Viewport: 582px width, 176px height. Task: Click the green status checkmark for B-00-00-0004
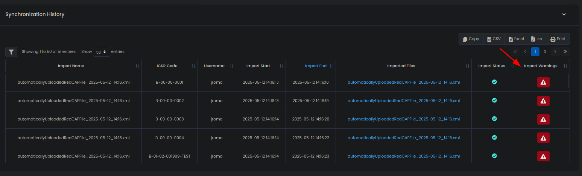[x=494, y=137]
